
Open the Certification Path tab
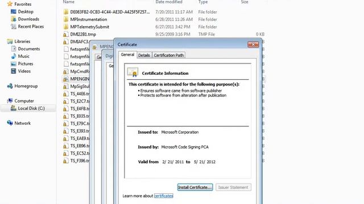pos(169,55)
